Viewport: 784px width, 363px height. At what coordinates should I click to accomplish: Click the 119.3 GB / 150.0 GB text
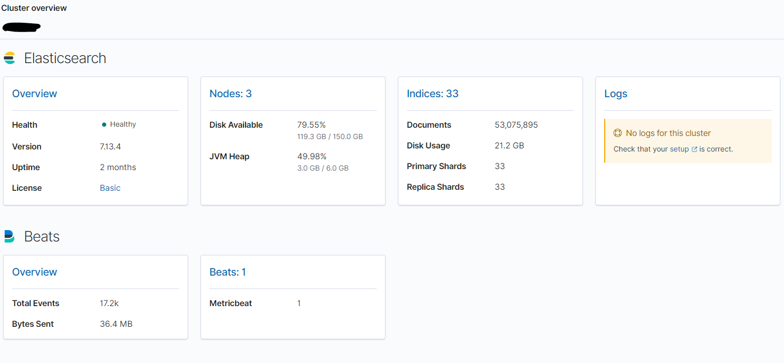pyautogui.click(x=330, y=137)
